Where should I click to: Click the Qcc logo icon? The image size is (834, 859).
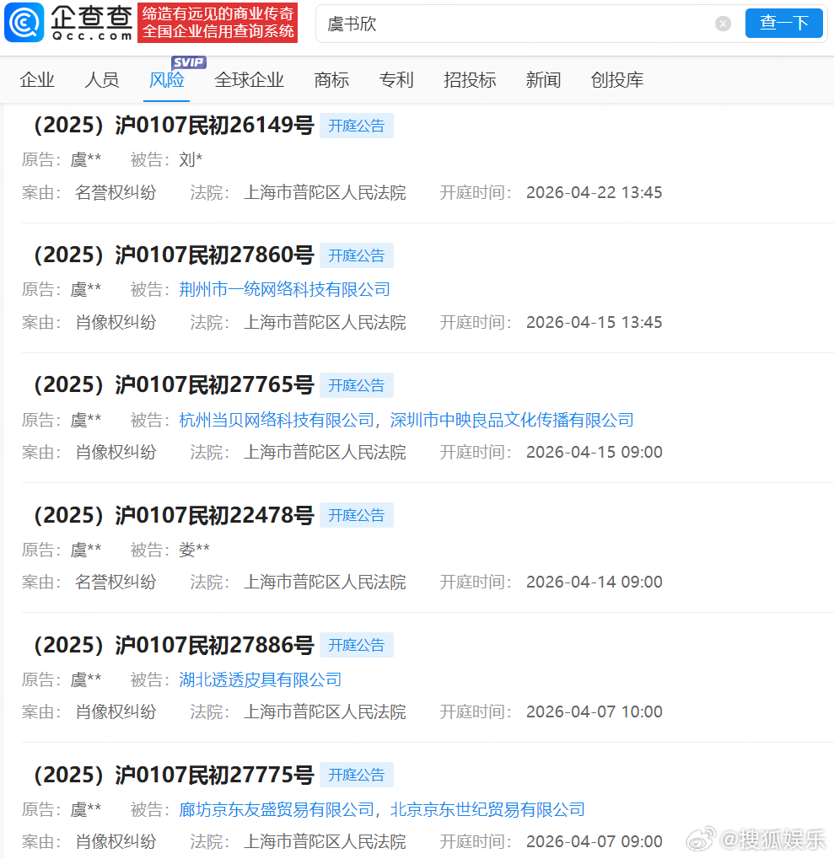(24, 23)
